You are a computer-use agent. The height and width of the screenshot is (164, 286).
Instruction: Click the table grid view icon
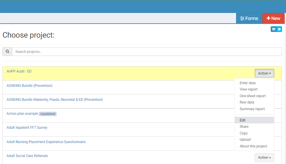[x=274, y=29]
